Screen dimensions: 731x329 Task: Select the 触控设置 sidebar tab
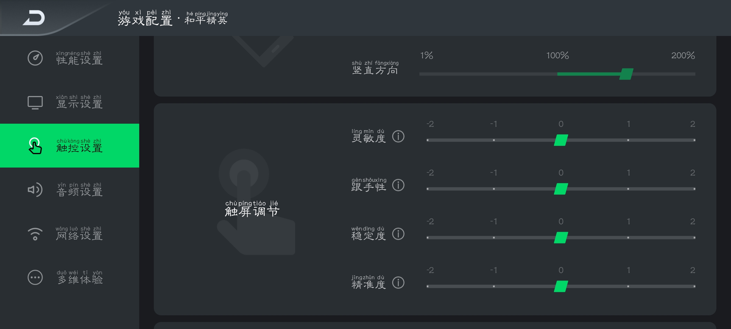(x=69, y=146)
